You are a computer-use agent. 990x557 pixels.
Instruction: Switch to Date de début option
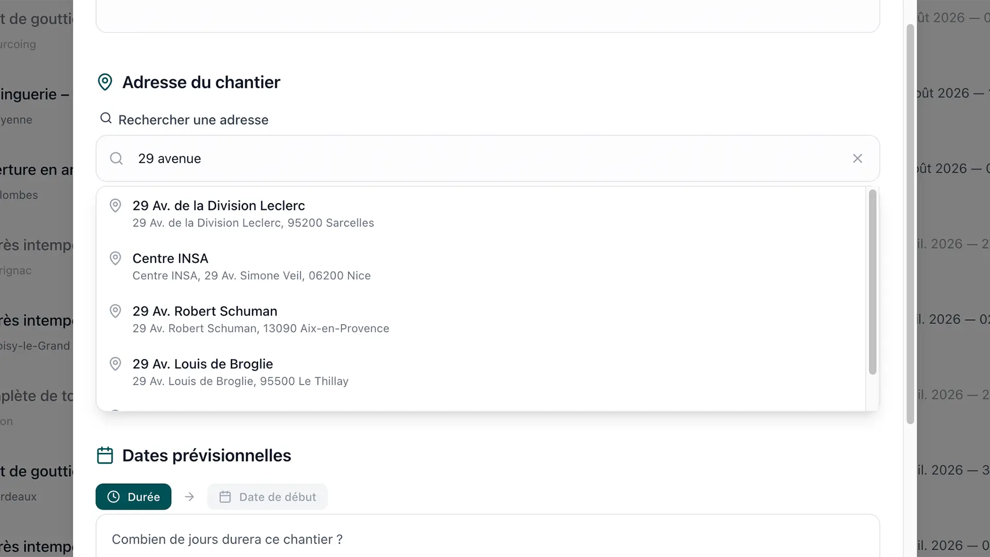[268, 497]
